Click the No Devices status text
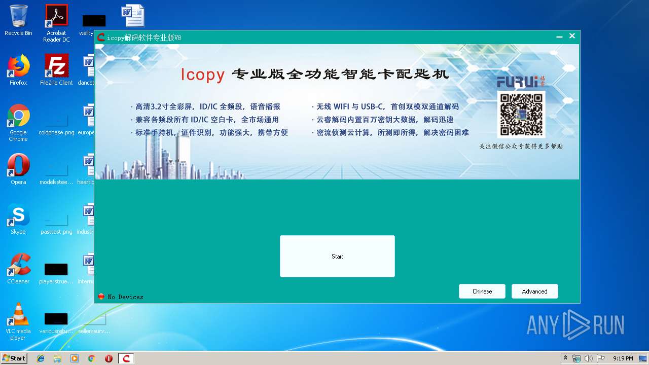 (125, 297)
